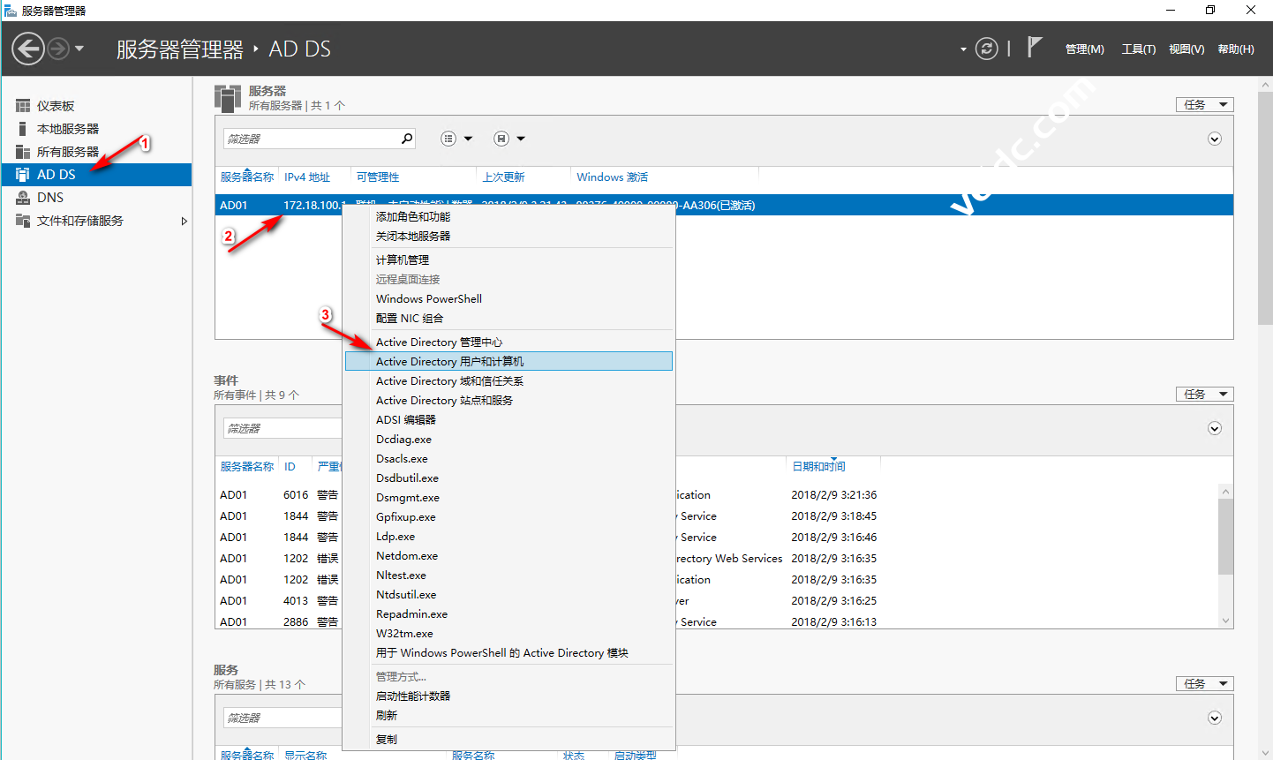Open the list view options icon
1273x760 pixels.
tap(448, 139)
